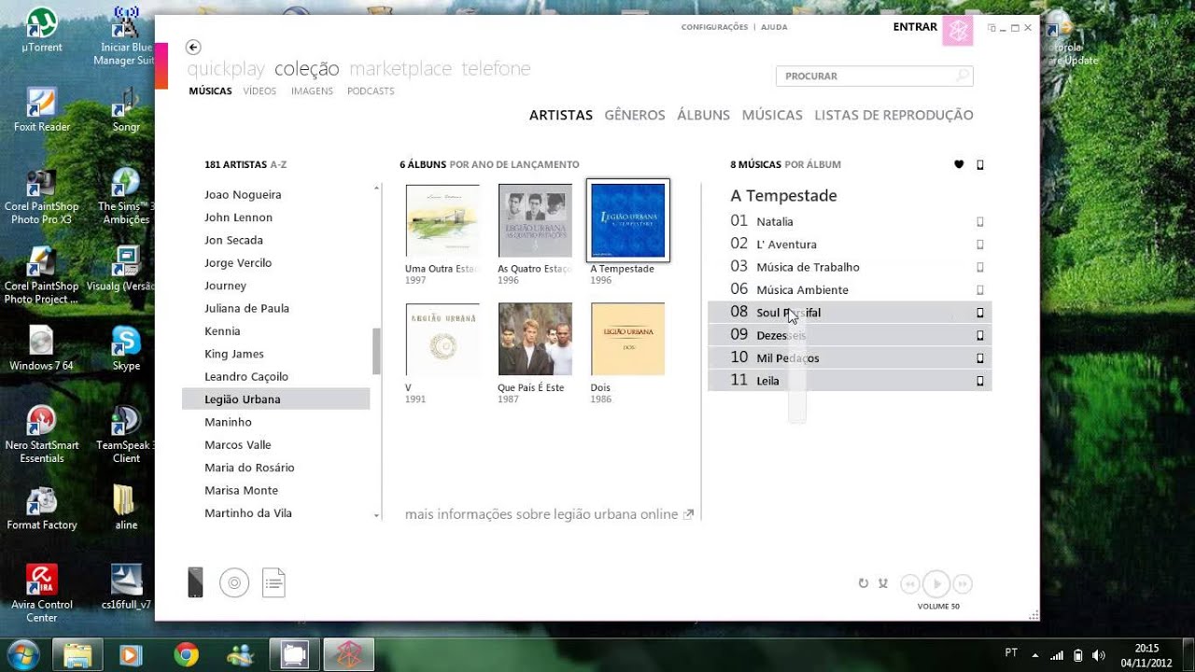Open the phone device icon at bottom left
Viewport: 1195px width, 672px height.
click(195, 582)
